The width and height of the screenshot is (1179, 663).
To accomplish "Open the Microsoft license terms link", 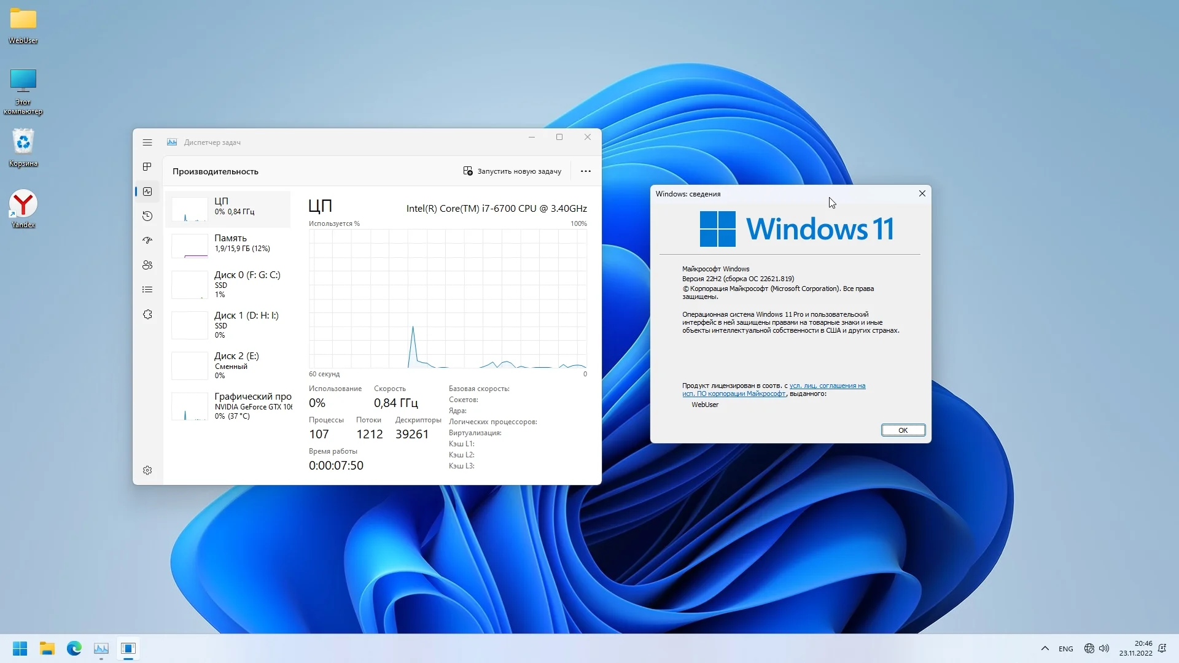I will [827, 386].
